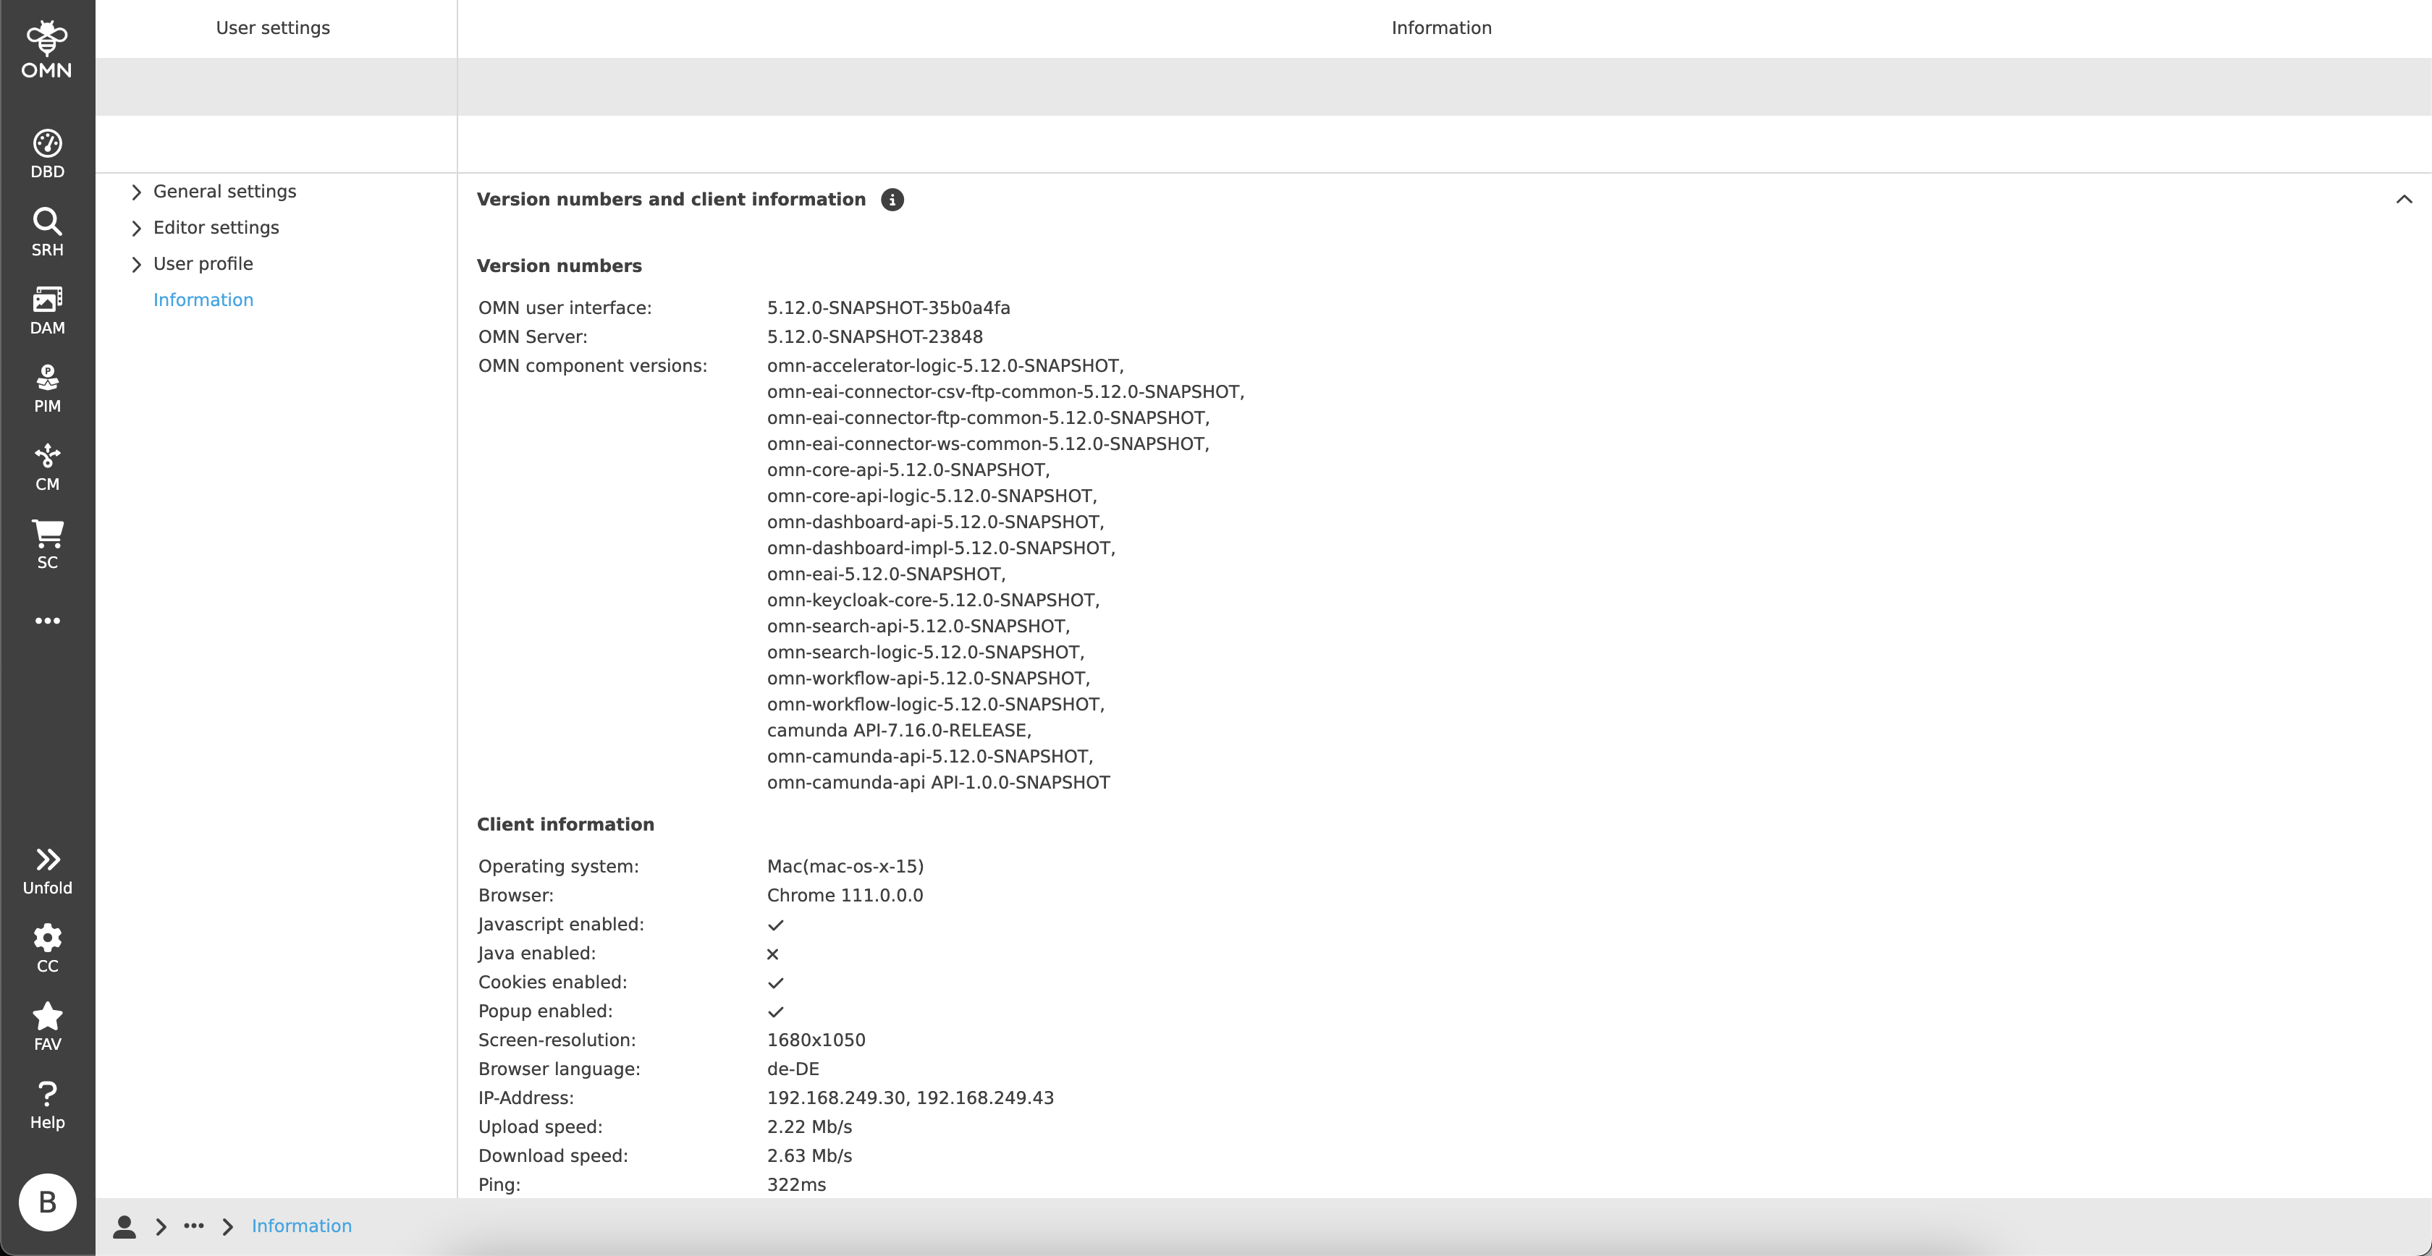The image size is (2432, 1256).
Task: Open the breadcrumb ellipsis menu
Action: point(193,1226)
